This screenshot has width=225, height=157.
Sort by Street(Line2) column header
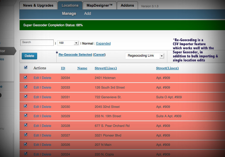click(167, 68)
